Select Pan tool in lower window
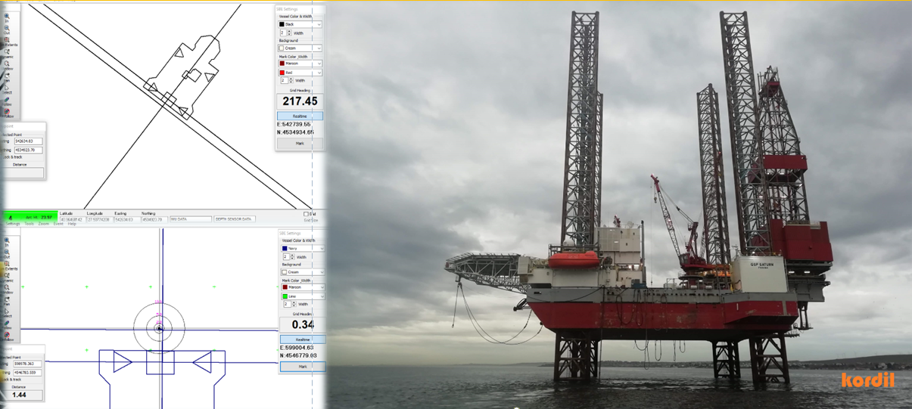The width and height of the screenshot is (912, 409). (7, 300)
